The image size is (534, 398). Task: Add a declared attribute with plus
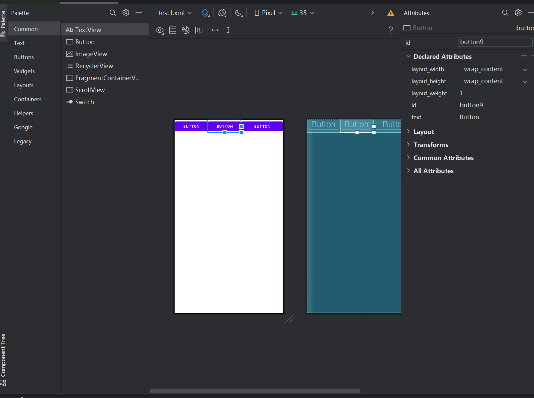tap(524, 56)
